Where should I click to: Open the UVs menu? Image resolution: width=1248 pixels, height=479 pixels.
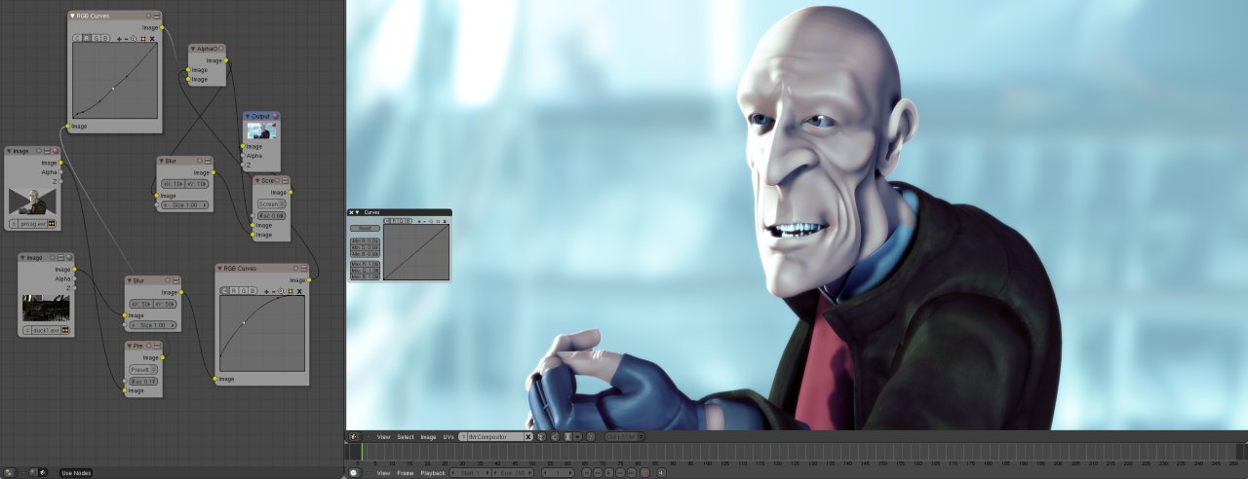[448, 437]
